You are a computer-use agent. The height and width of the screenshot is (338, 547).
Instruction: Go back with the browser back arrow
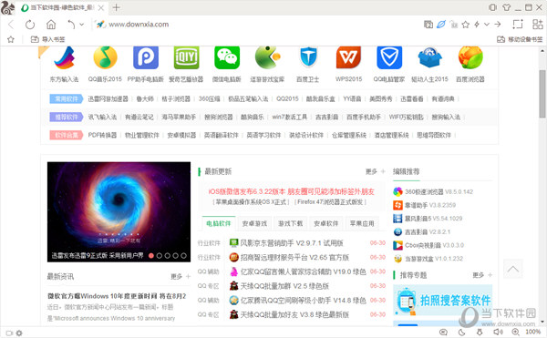click(x=11, y=25)
